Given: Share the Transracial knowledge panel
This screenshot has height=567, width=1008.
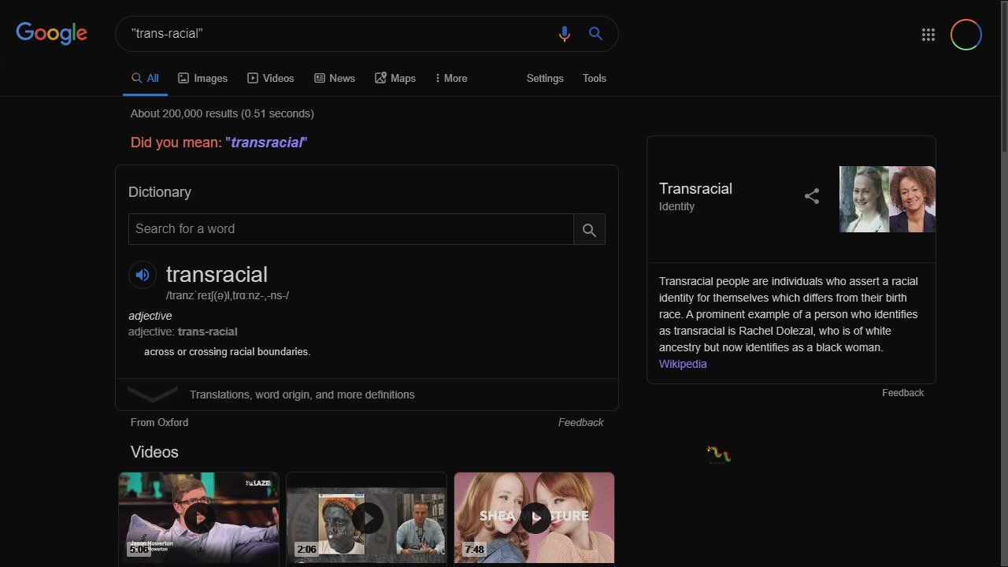Looking at the screenshot, I should tap(812, 196).
